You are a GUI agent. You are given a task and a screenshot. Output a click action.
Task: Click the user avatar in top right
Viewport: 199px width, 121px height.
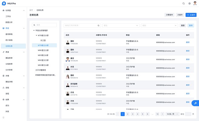coord(195,3)
